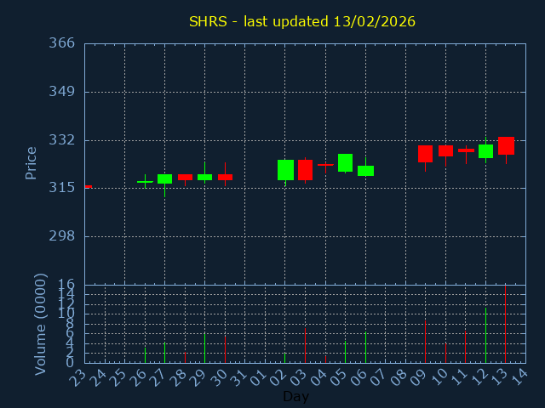The height and width of the screenshot is (408, 545).
Task: Click the short green volume bar for day 02
Action: [285, 358]
